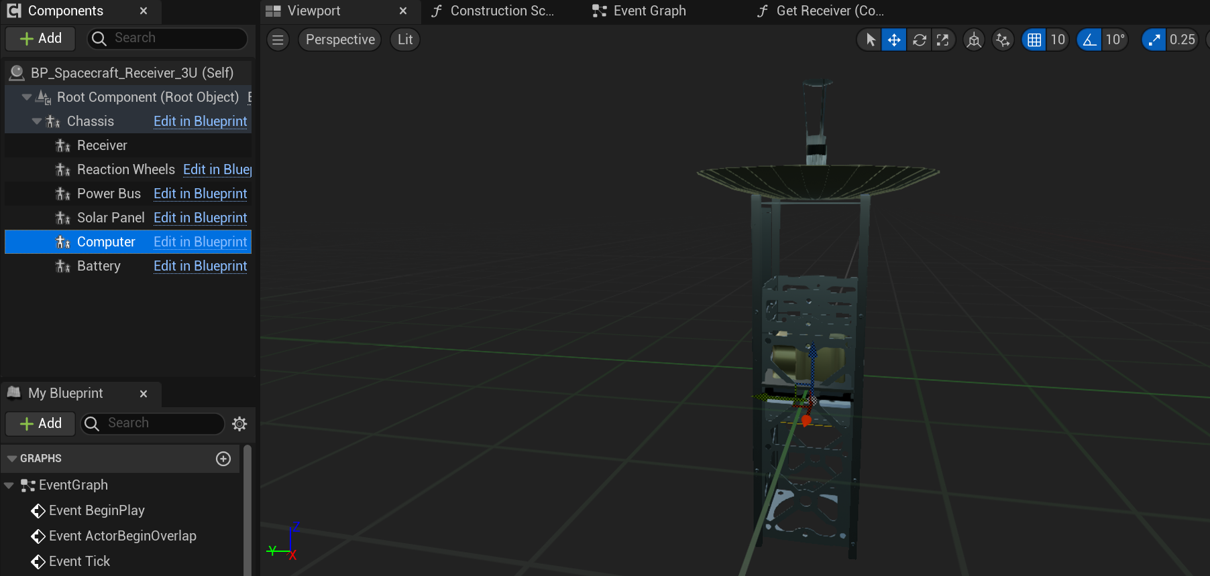Open the Construction Script tab
The width and height of the screenshot is (1210, 576).
point(501,11)
